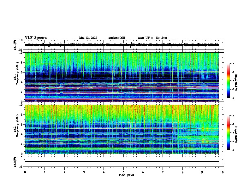The width and height of the screenshot is (250, 193).
Task: Click the ch.2 spectrogram color scale bar
Action: [229, 133]
